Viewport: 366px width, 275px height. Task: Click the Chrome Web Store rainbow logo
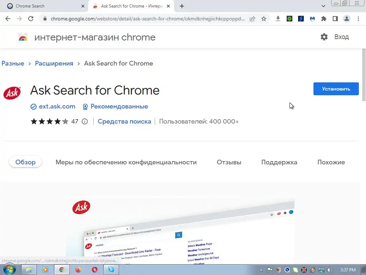[x=23, y=37]
